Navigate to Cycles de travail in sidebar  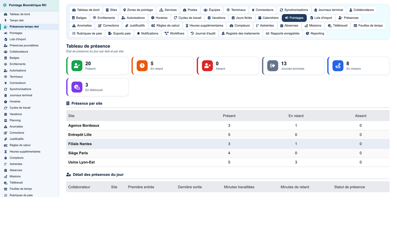coord(29,108)
